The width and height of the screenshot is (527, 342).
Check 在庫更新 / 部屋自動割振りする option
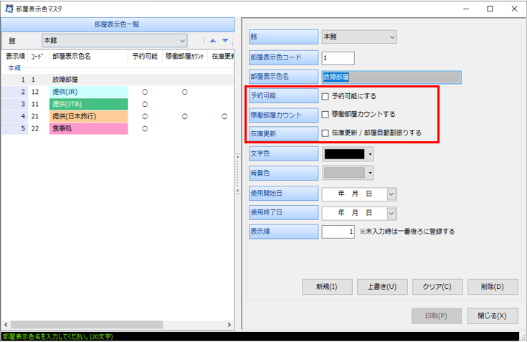(x=326, y=133)
